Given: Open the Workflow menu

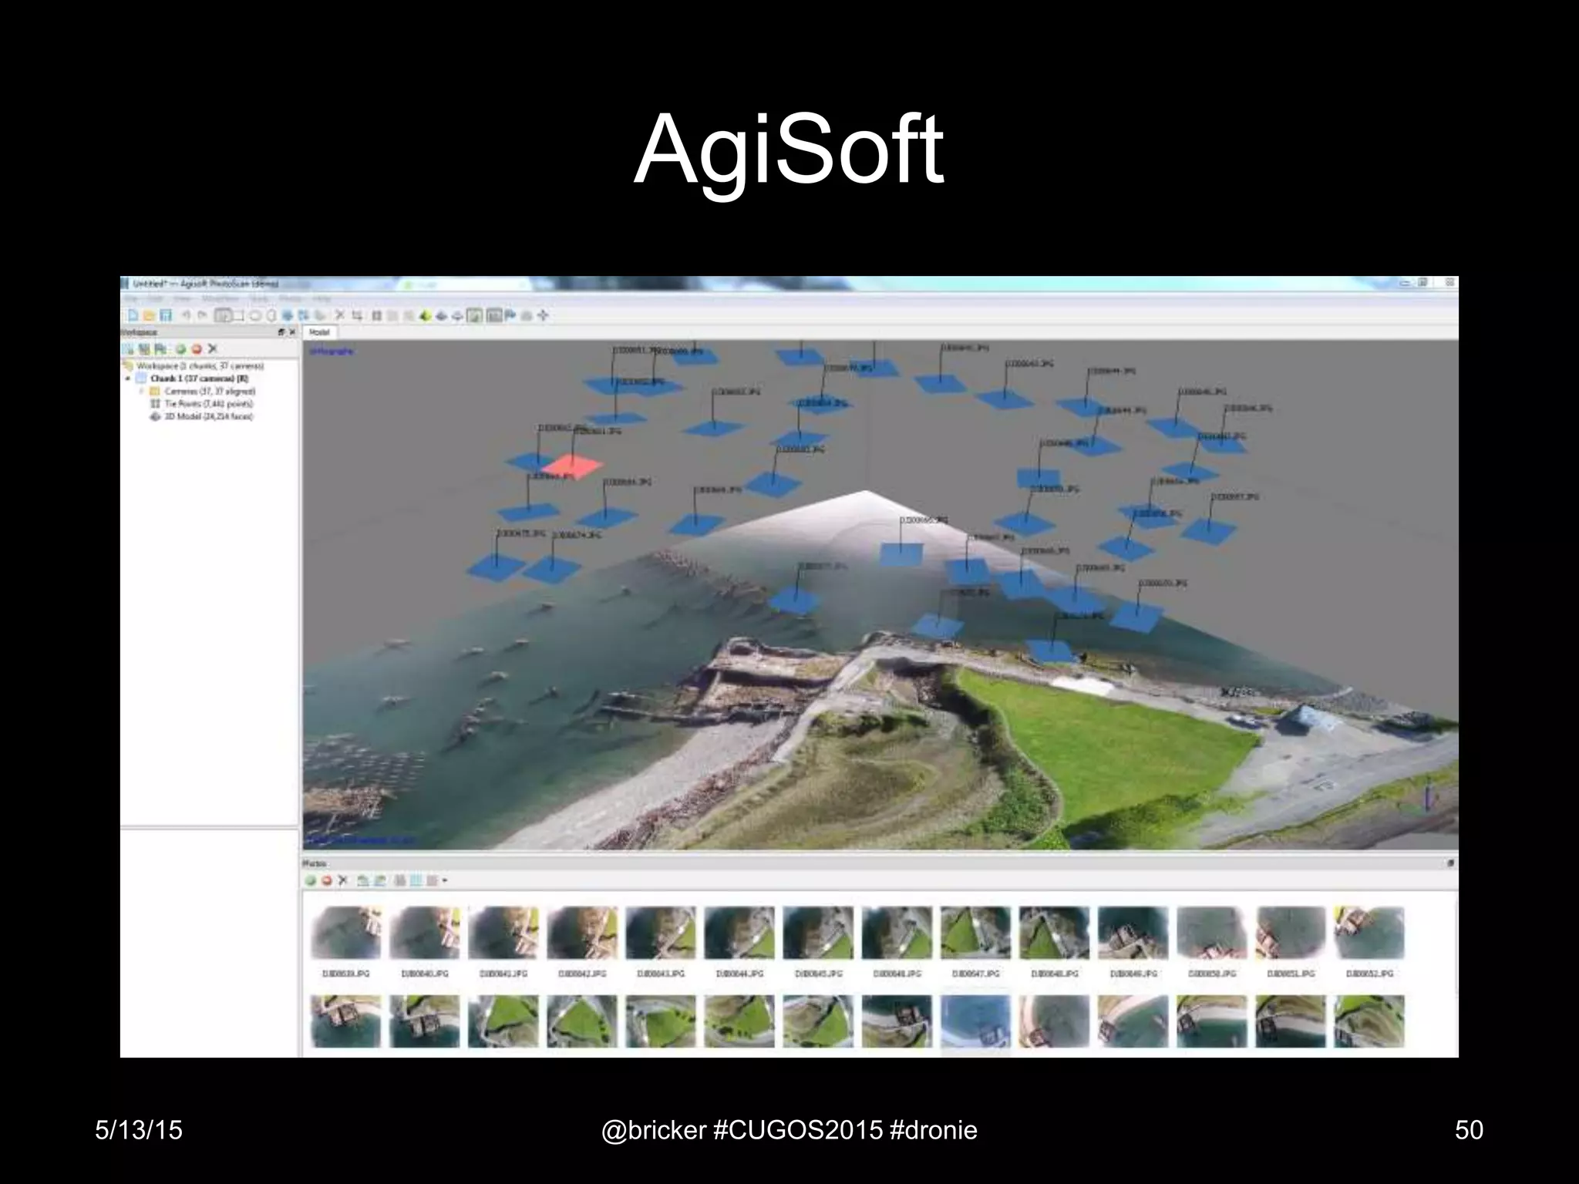Looking at the screenshot, I should [x=220, y=299].
